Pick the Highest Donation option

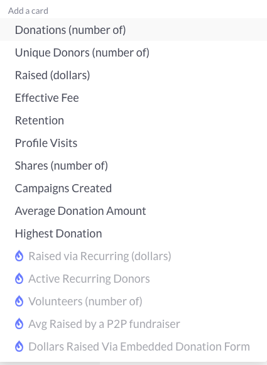tap(133, 233)
